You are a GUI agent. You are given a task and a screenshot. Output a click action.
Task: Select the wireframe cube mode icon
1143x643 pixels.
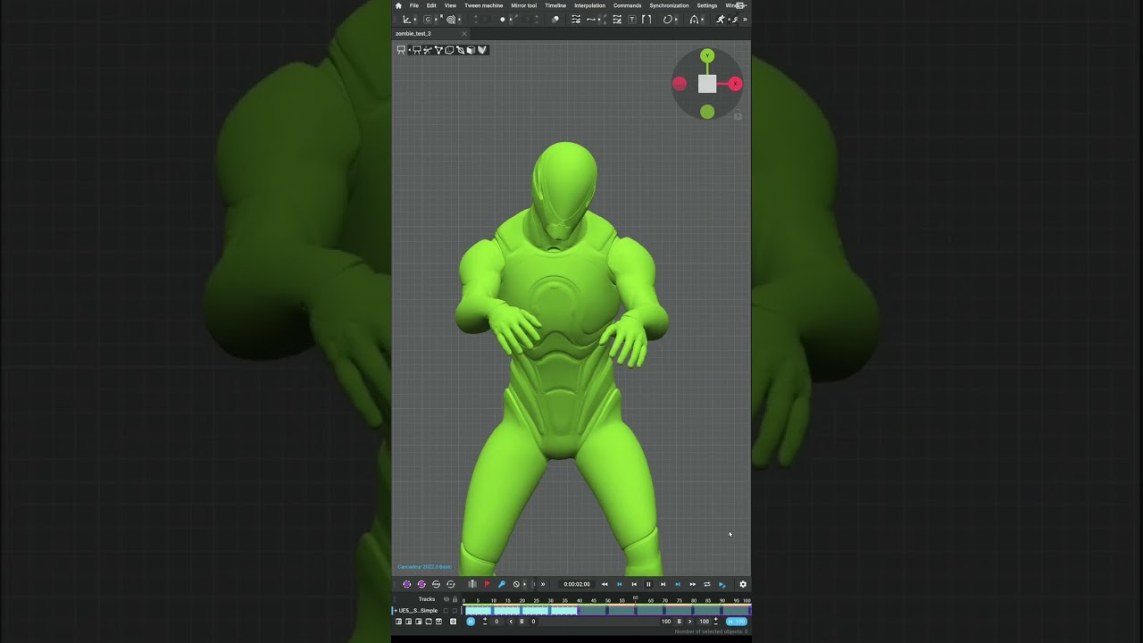[x=449, y=50]
